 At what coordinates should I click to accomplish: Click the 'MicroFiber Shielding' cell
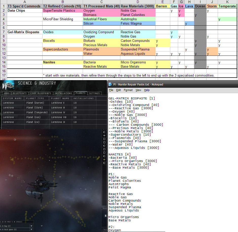coord(63,19)
